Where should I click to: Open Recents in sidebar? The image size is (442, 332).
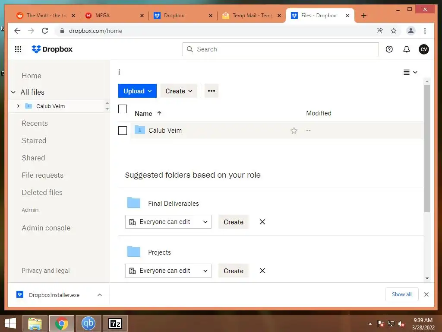35,123
